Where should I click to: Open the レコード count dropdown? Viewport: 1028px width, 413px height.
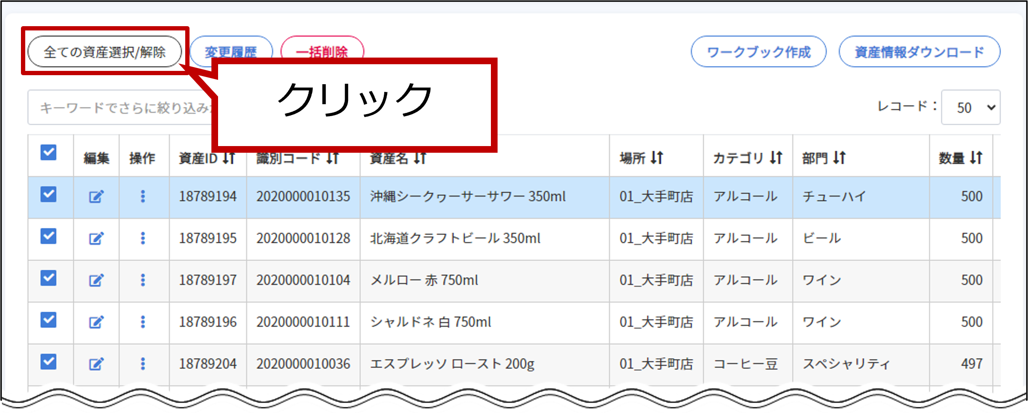tap(970, 108)
